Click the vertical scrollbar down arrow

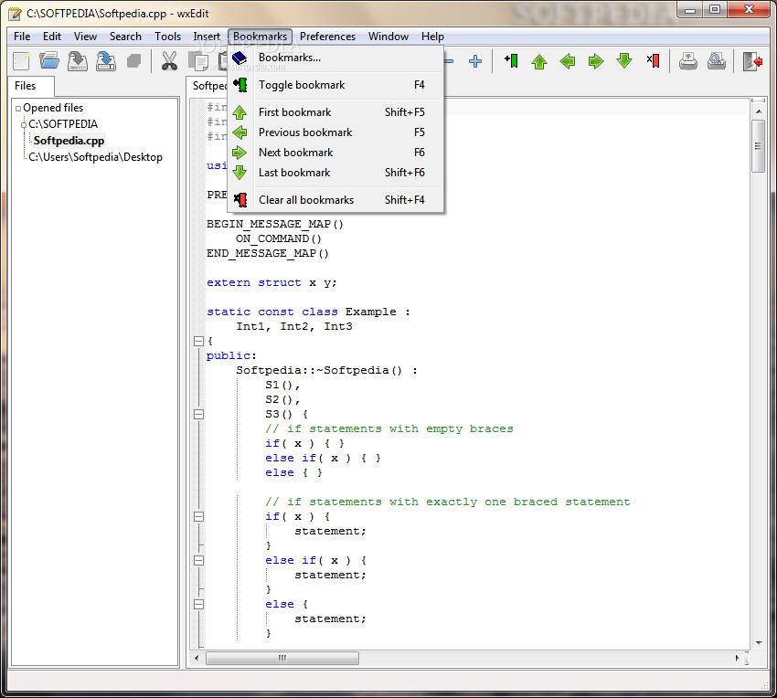[x=758, y=641]
